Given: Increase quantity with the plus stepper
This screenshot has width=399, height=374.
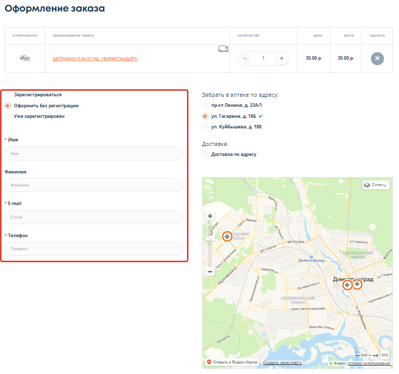Looking at the screenshot, I should click(x=281, y=58).
